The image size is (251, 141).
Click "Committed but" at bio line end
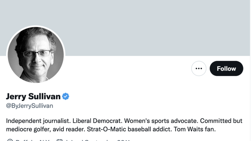(x=221, y=121)
